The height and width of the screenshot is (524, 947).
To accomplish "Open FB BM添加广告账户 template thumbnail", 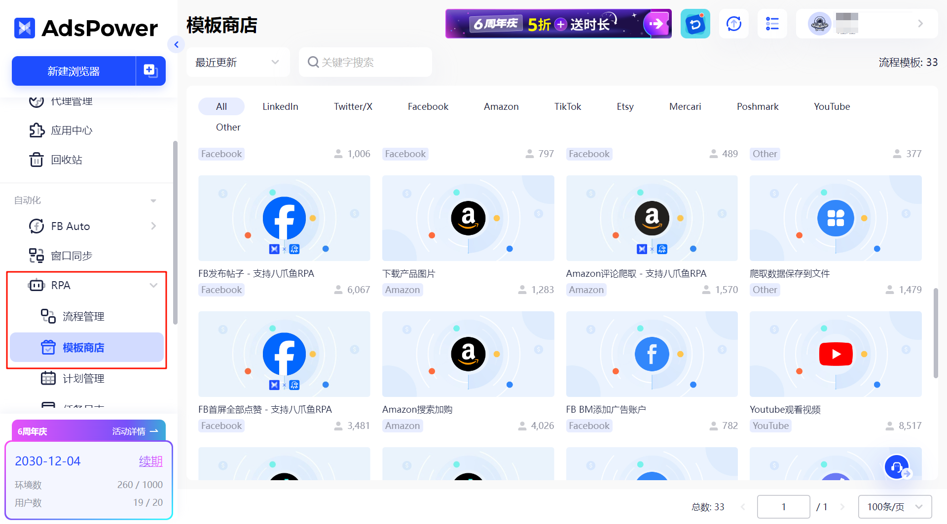I will click(652, 354).
